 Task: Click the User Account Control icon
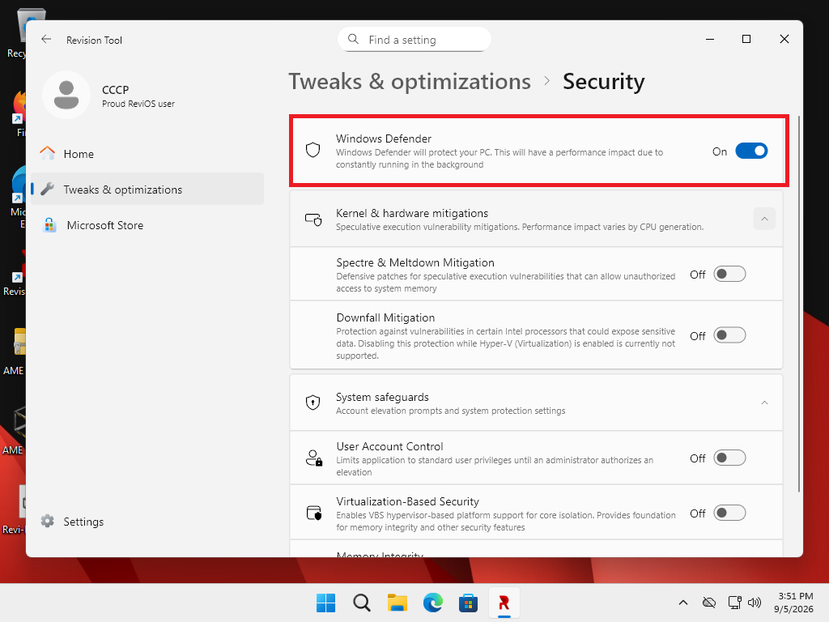(x=314, y=458)
